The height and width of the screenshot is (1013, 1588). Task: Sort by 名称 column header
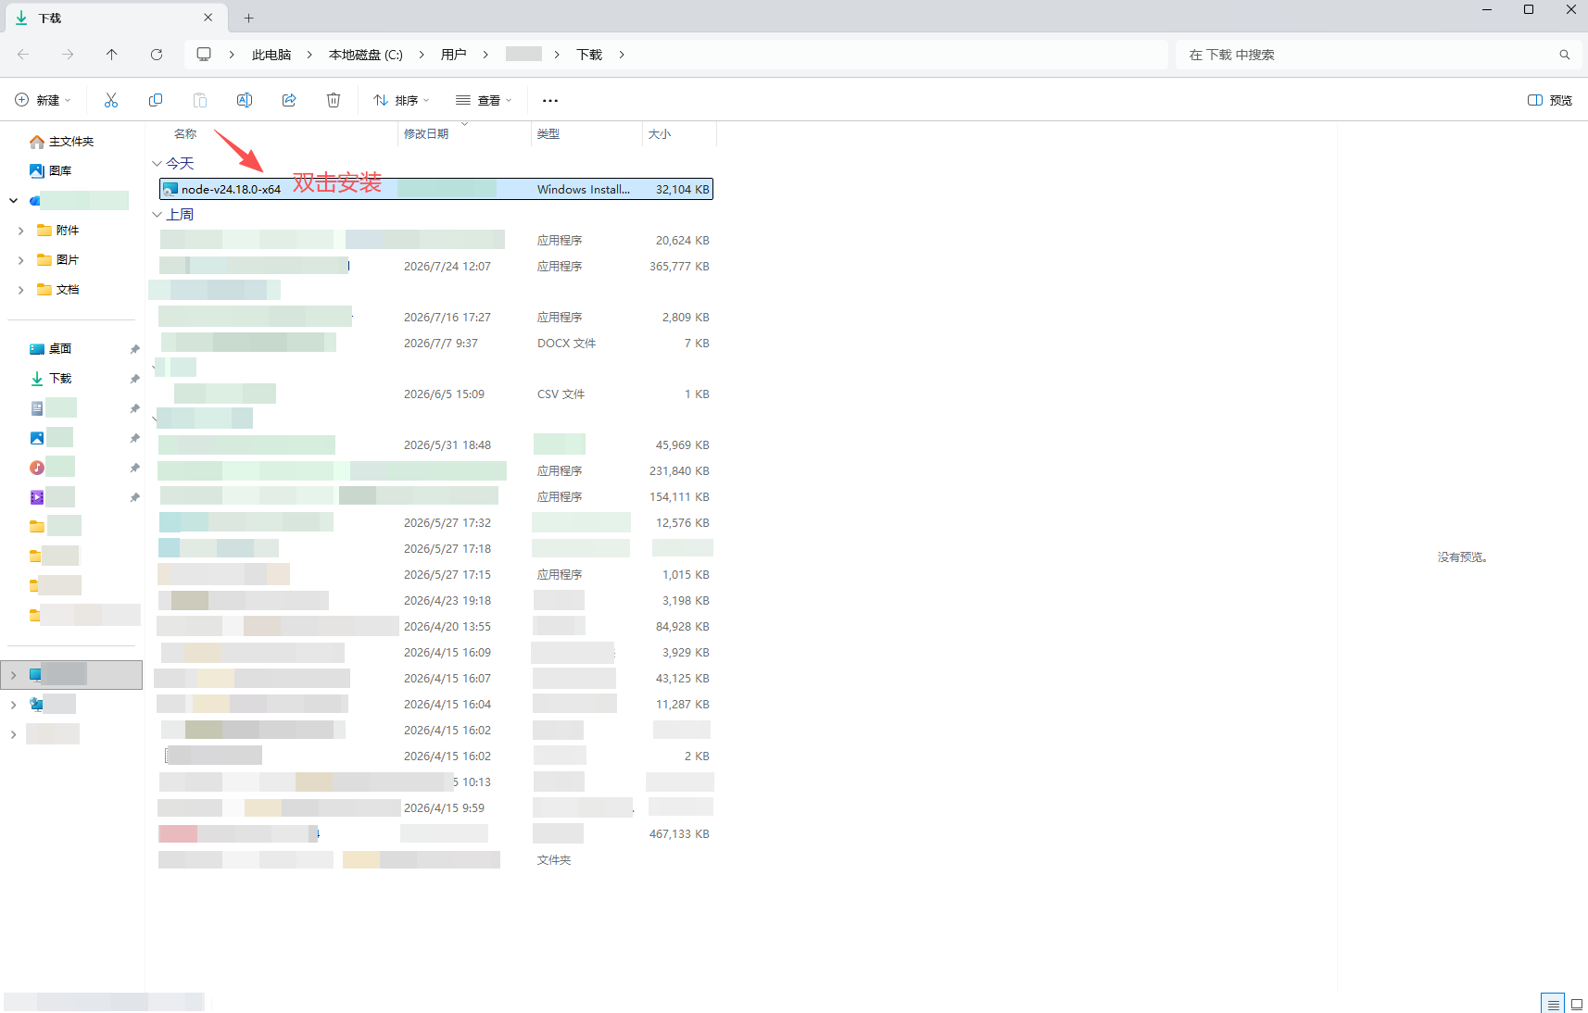click(185, 134)
